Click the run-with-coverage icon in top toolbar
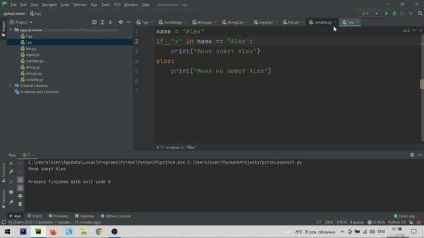The height and width of the screenshot is (238, 424). tap(402, 13)
